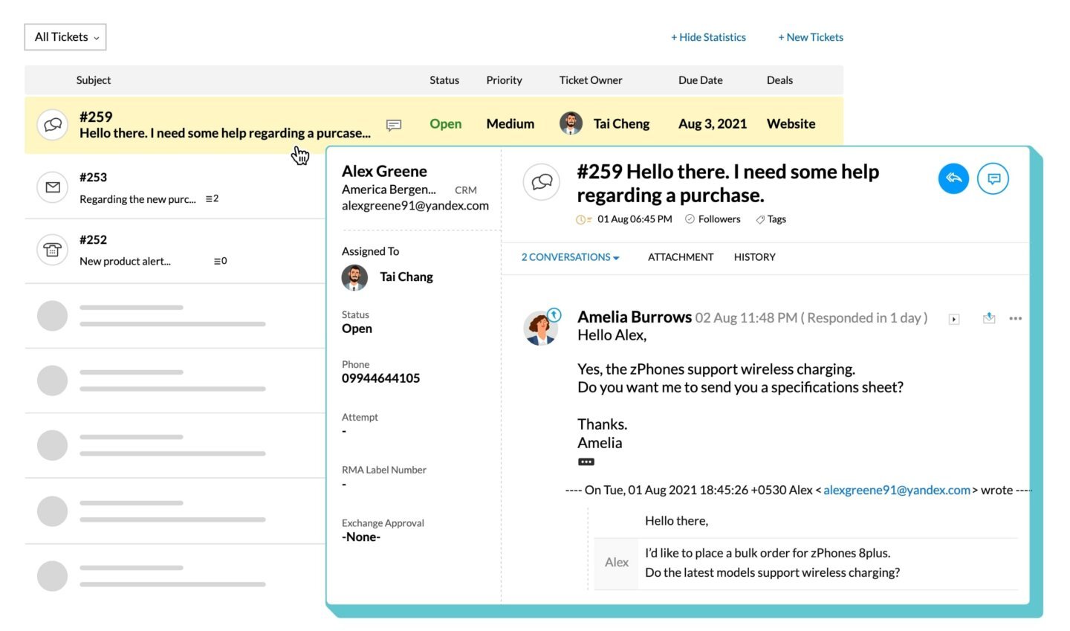Expand the 2 Conversations dropdown
Viewport: 1070px width, 631px height.
(x=615, y=257)
